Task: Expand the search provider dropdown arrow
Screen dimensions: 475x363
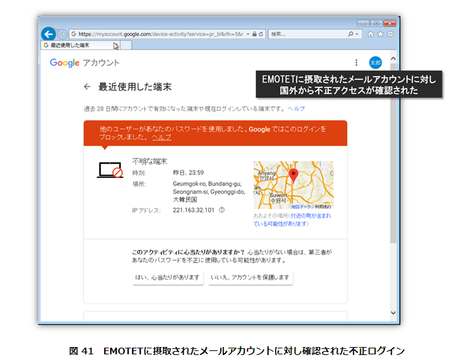Action: tap(358, 33)
